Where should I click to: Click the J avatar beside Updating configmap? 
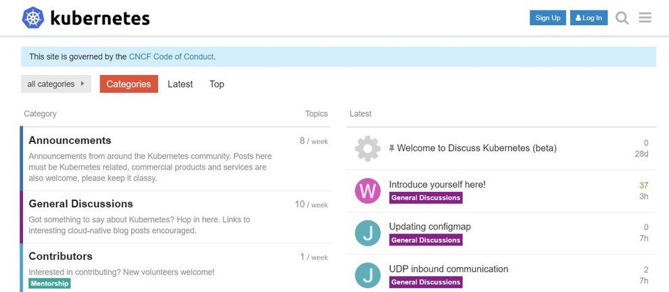pyautogui.click(x=367, y=234)
